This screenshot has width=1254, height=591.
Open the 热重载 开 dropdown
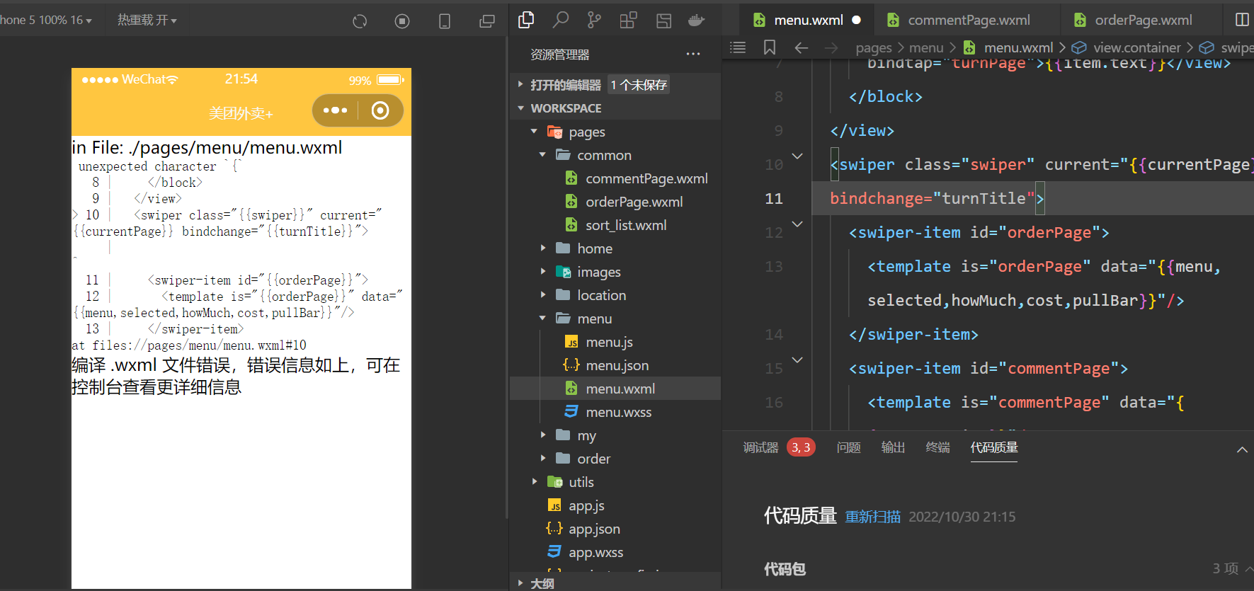click(x=147, y=20)
